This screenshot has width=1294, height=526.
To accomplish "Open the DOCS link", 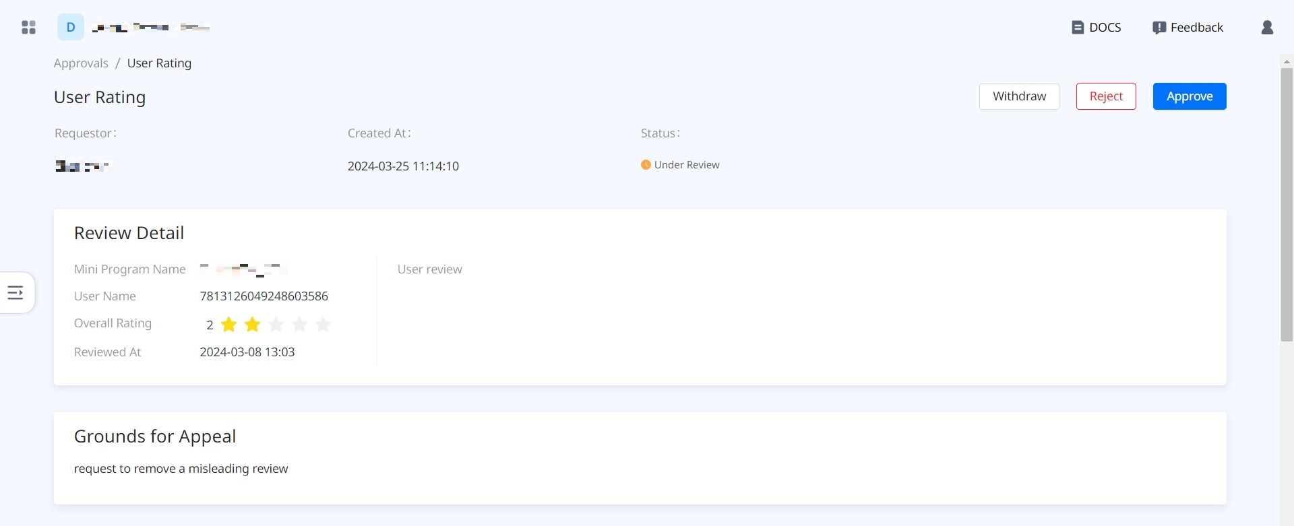I will 1097,28.
